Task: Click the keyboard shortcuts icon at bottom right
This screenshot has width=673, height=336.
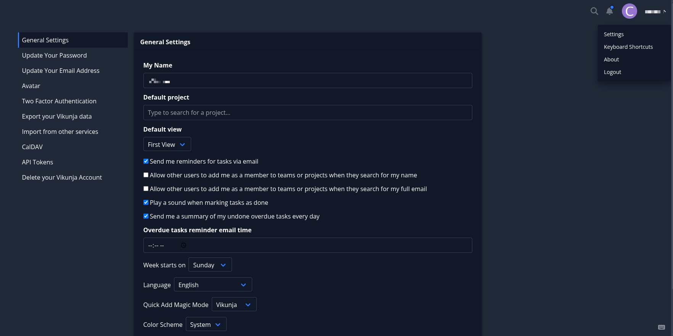Action: pos(661,327)
